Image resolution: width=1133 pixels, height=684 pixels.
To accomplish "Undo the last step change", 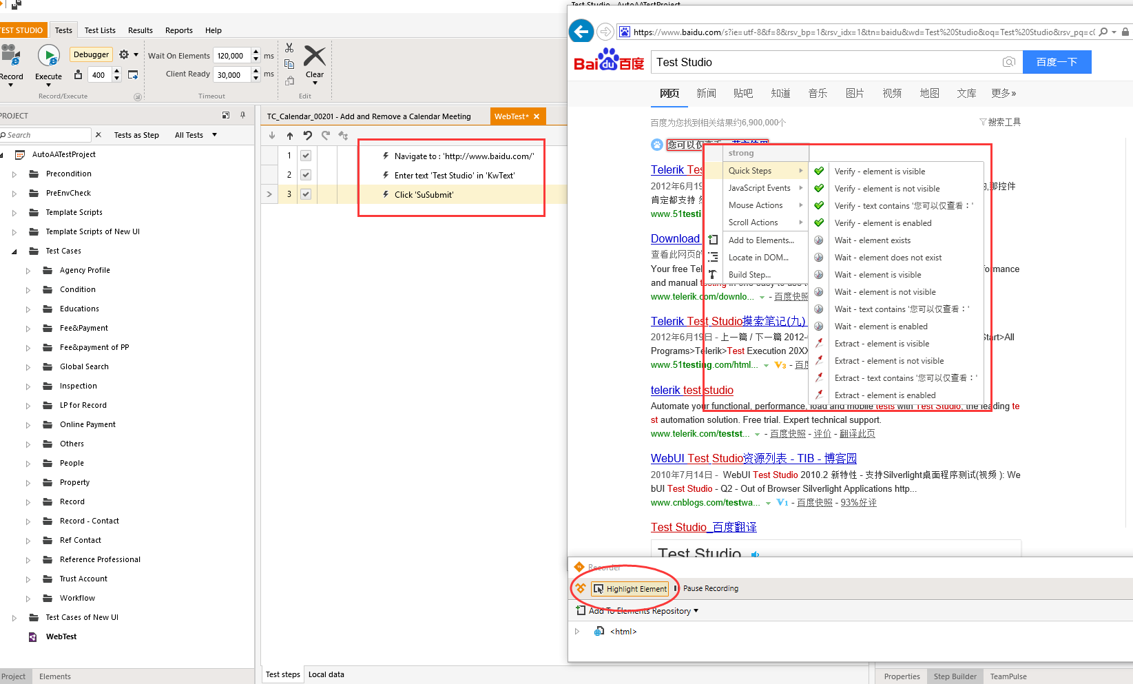I will (x=308, y=136).
